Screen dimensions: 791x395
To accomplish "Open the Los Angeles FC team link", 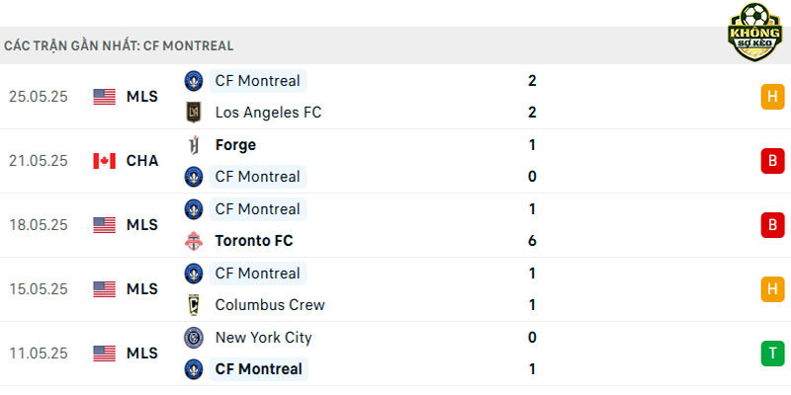I will click(268, 113).
